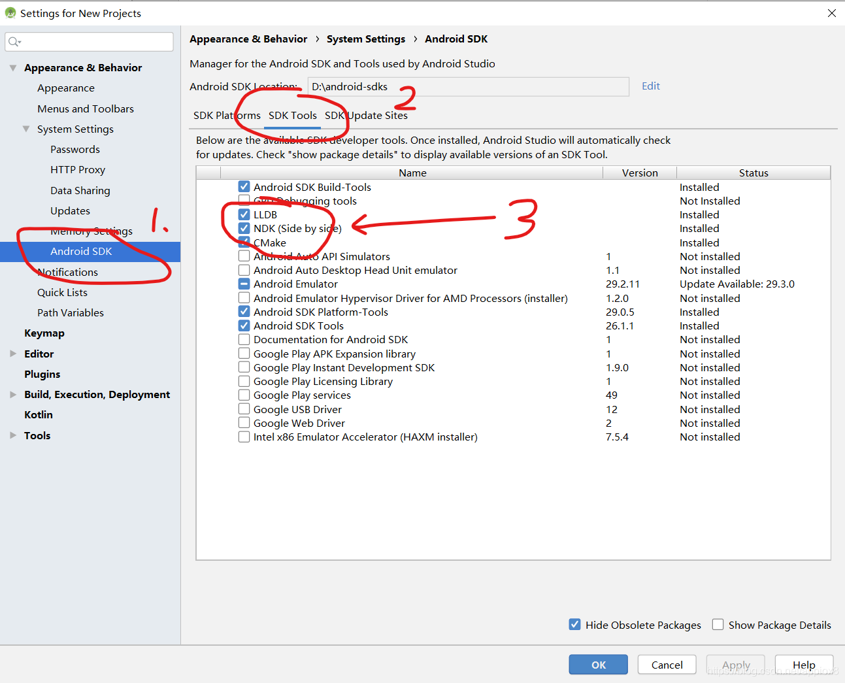Click the search magnifier icon in settings
This screenshot has height=683, width=845.
click(14, 42)
